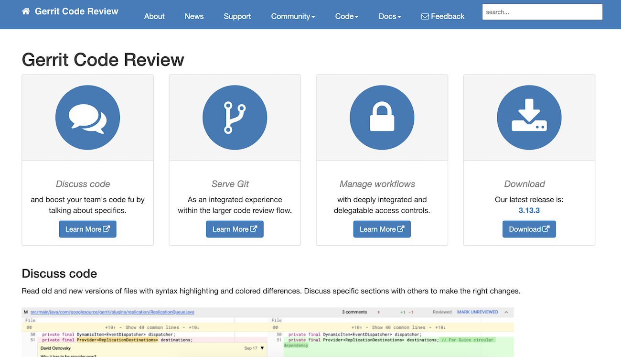Viewport: 621px width, 357px height.
Task: Click Learn More under Manage workflows
Action: 382,229
